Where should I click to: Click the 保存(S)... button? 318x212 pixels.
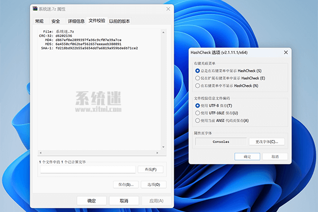126,184
